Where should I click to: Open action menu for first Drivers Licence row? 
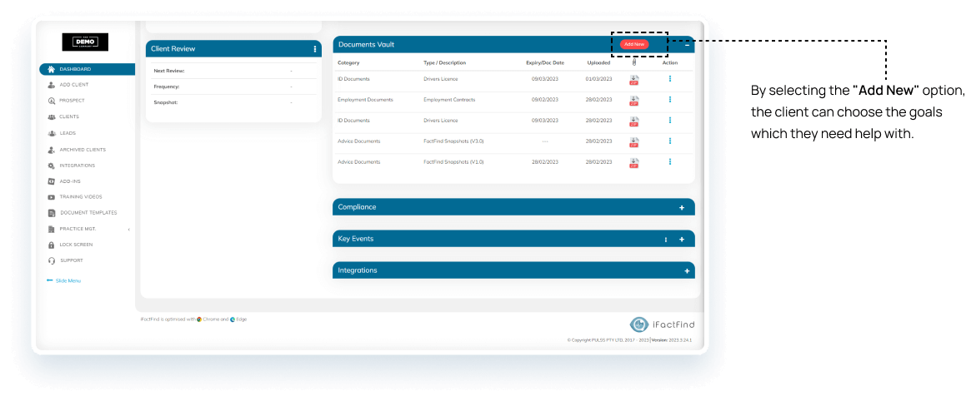point(670,79)
